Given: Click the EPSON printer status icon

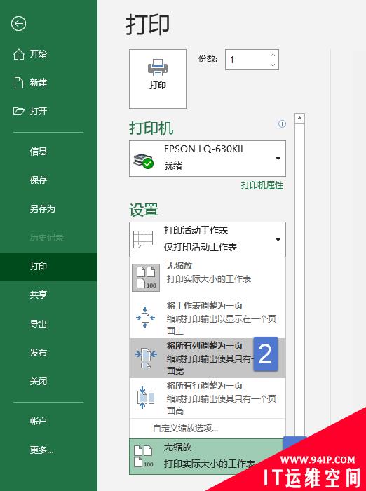Looking at the screenshot, I should [x=144, y=161].
